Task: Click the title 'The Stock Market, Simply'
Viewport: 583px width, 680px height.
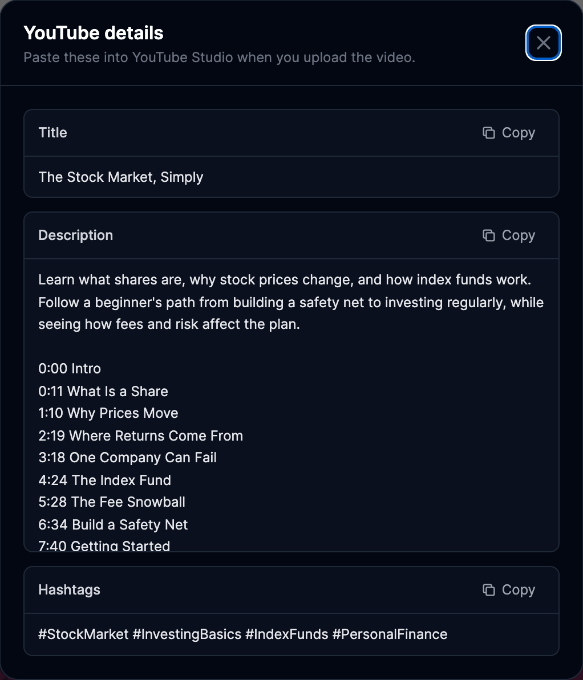Action: [121, 177]
